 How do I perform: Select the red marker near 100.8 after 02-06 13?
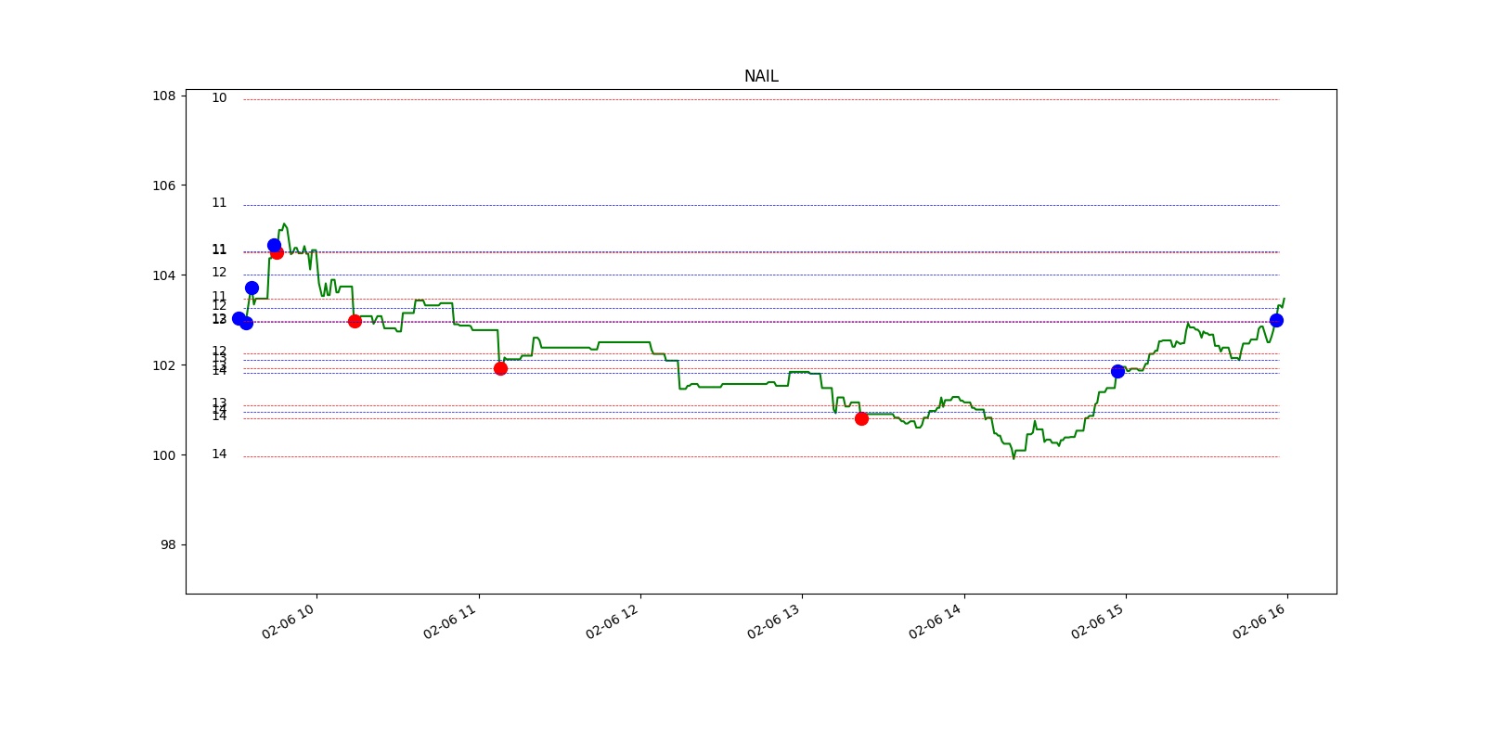click(861, 418)
